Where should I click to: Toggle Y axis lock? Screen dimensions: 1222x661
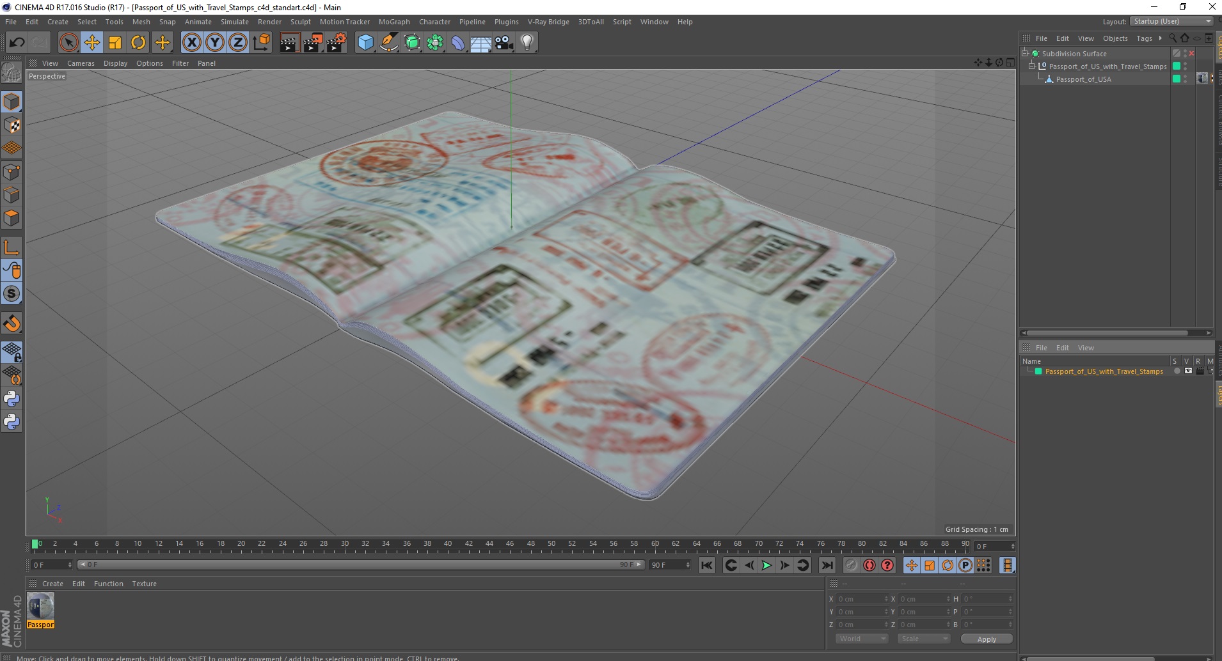point(215,43)
